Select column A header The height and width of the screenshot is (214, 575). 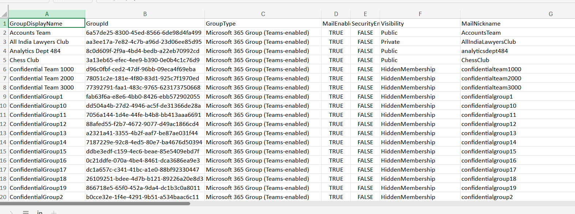click(x=47, y=14)
